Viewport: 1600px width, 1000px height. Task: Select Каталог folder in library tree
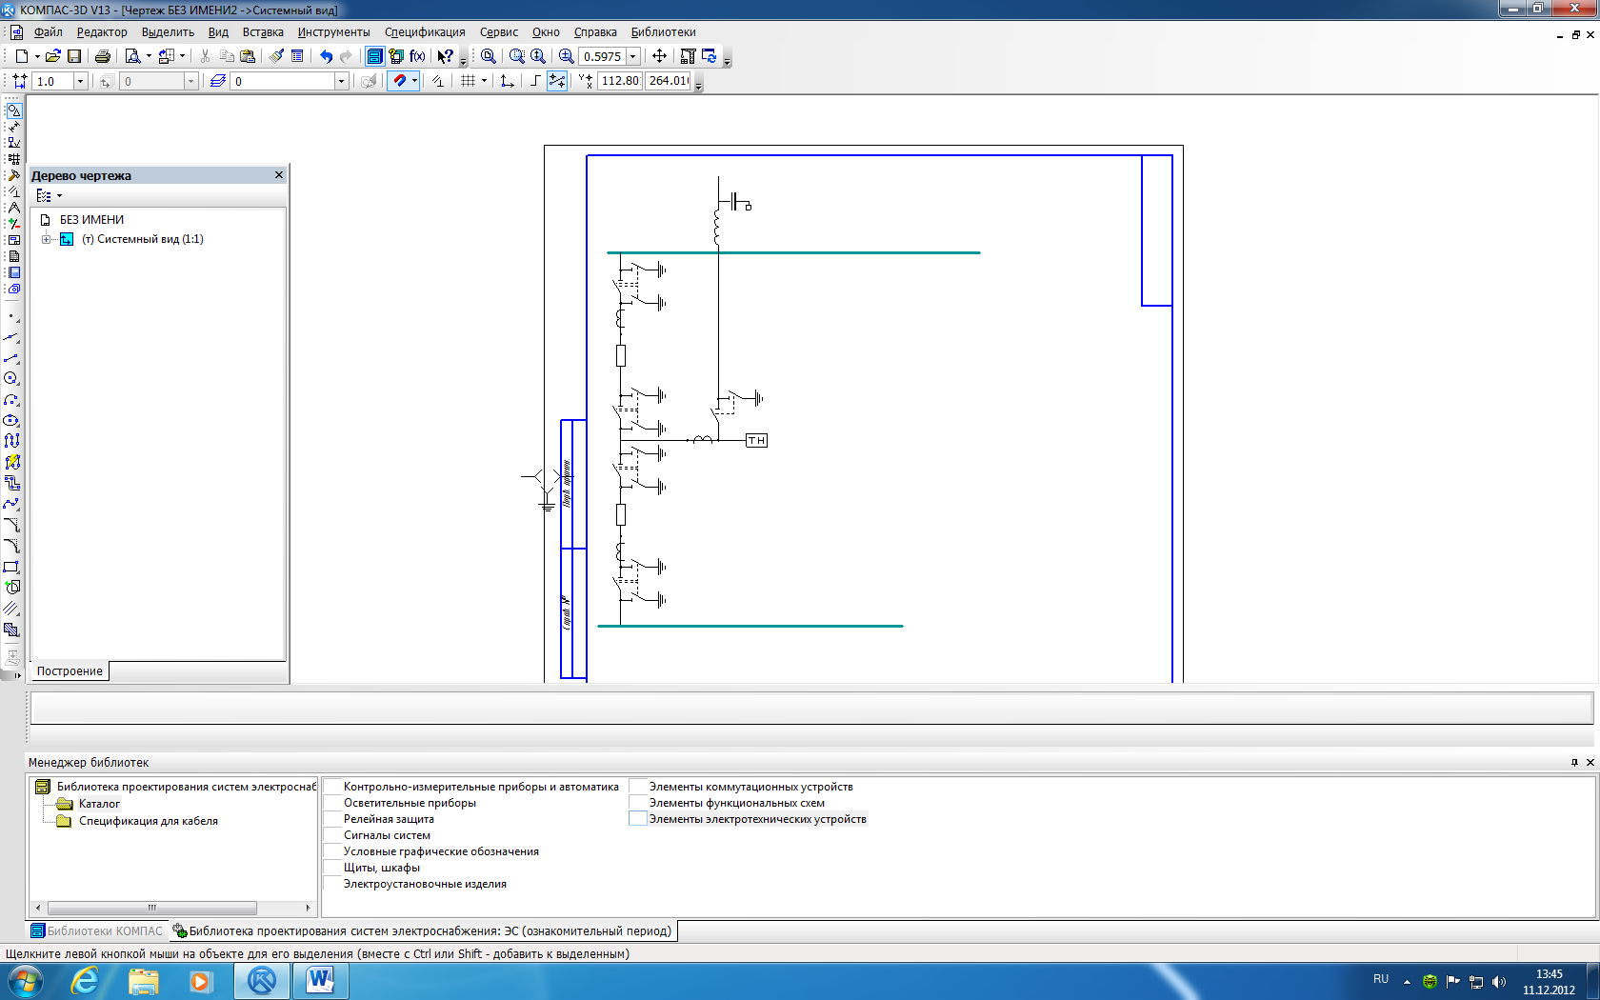click(99, 804)
